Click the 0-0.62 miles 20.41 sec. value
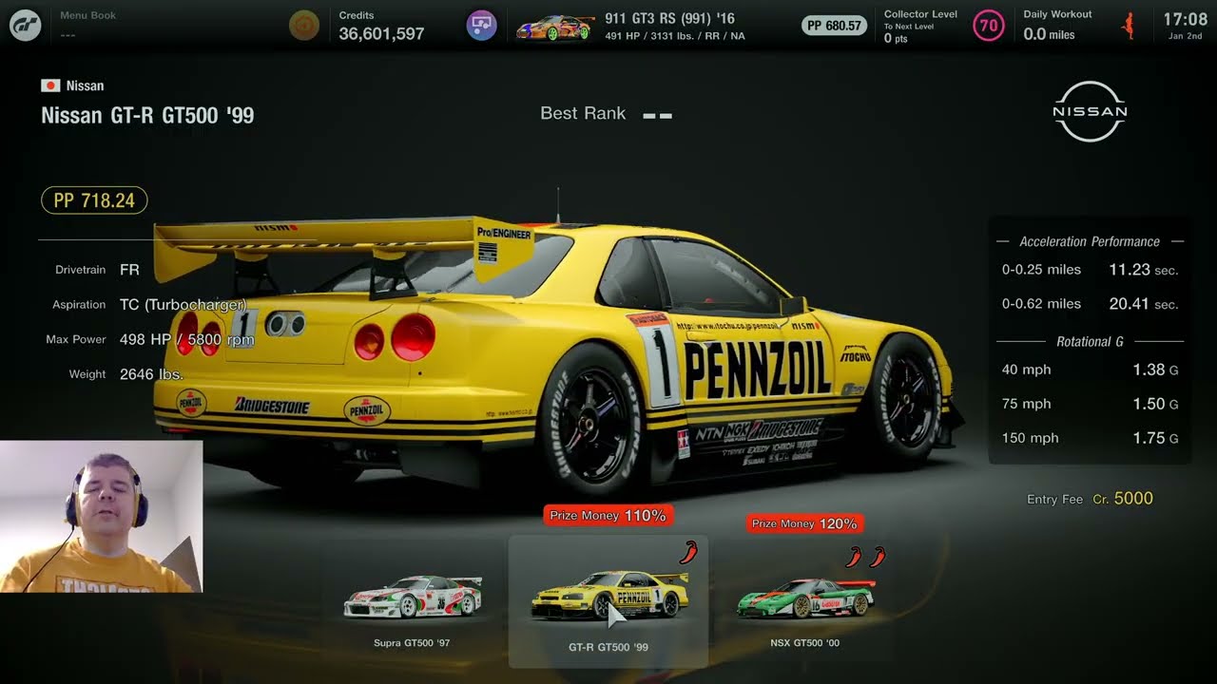This screenshot has height=684, width=1217. (1143, 304)
